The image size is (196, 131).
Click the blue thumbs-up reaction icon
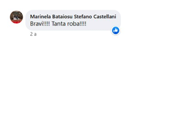(x=116, y=30)
